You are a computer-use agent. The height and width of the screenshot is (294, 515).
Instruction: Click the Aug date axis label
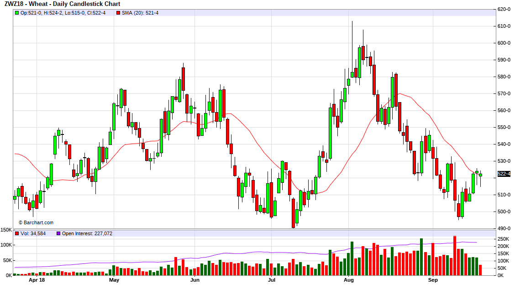tap(349, 280)
